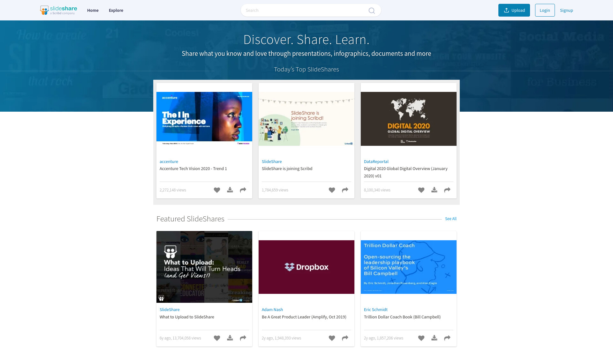Share Trillion Dollar Coach Book
Screen dimensions: 613x350
[x=447, y=338]
